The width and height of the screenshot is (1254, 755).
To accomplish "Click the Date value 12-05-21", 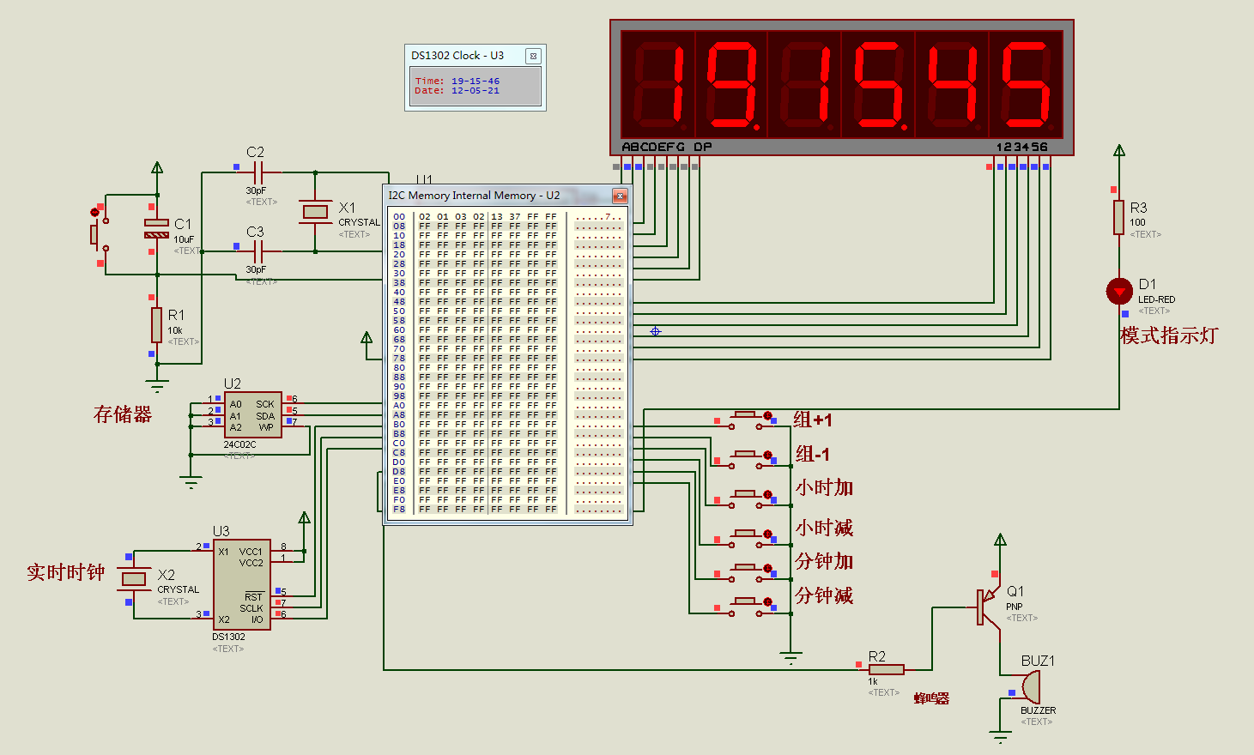I will (476, 90).
